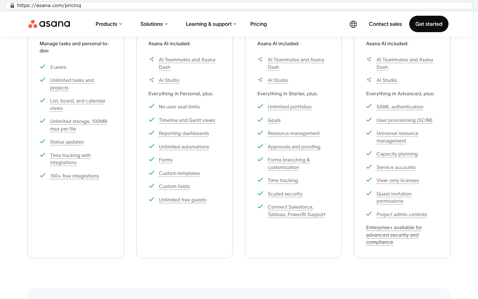Screen dimensions: 478x299
Task: Click Connect Salesforce, Tableau, PowerBI Support
Action: point(297,211)
